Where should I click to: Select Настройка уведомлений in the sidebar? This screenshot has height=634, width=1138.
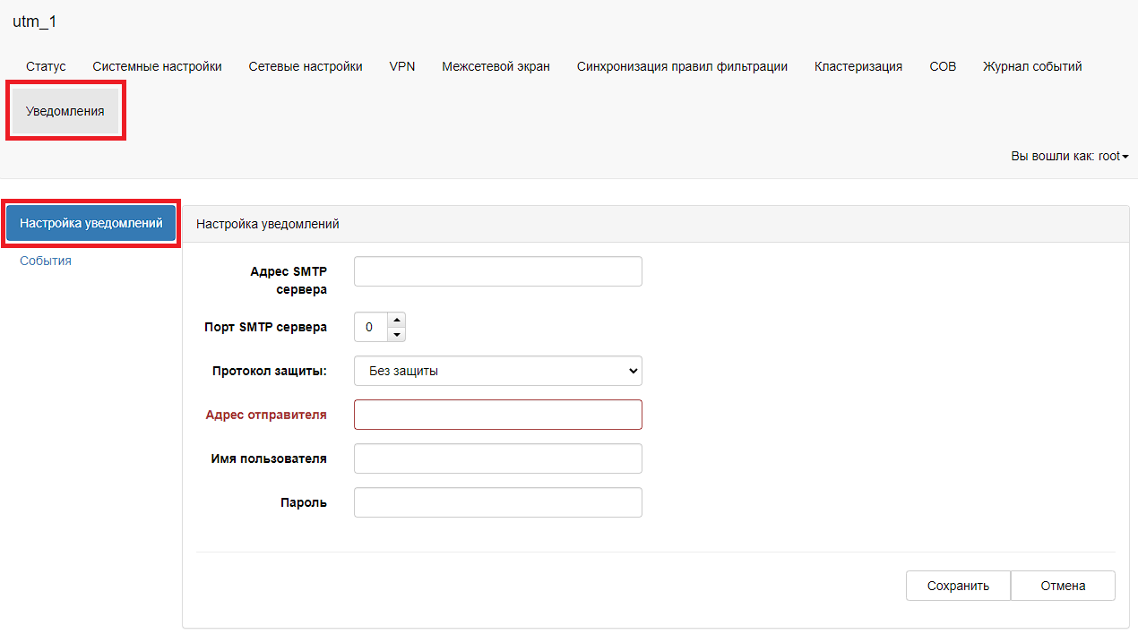(91, 223)
